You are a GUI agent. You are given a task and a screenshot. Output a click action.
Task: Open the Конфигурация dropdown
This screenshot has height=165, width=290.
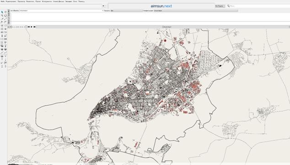(196, 10)
